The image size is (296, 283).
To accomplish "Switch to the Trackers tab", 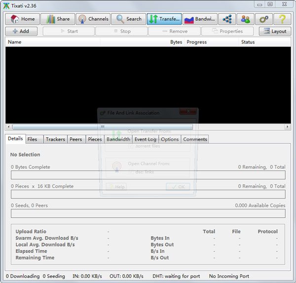I will click(x=55, y=139).
